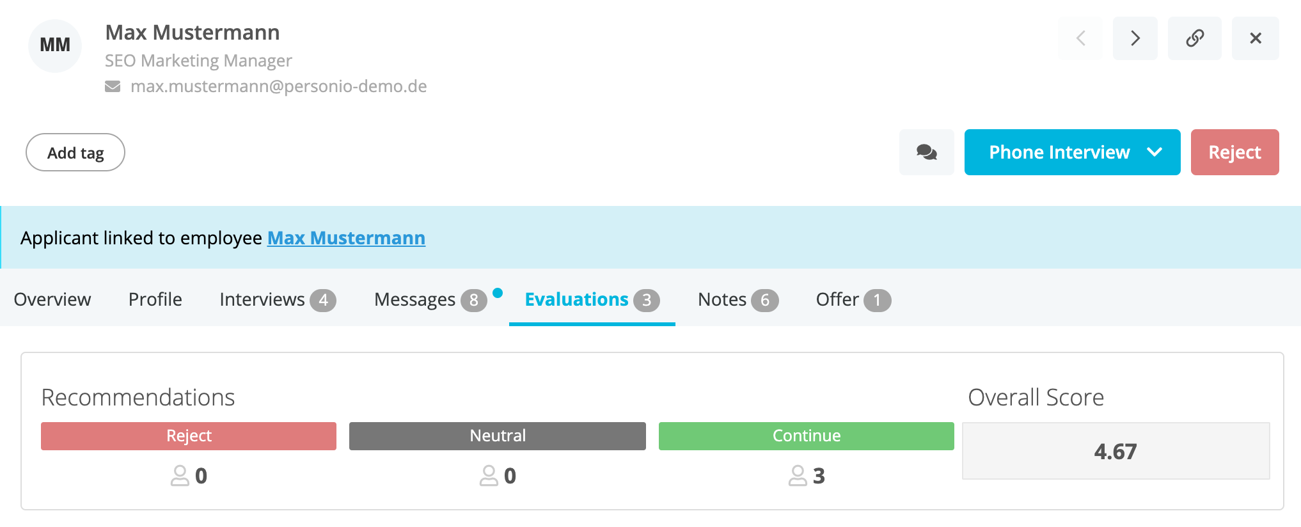The height and width of the screenshot is (527, 1301).
Task: Click the envelope icon beside email
Action: (113, 86)
